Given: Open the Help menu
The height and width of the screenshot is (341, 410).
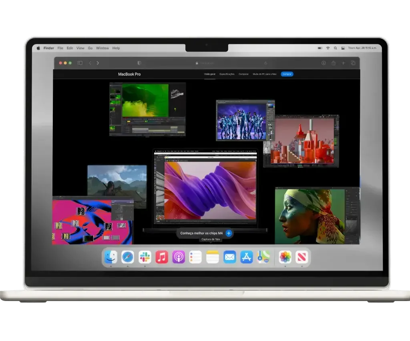Looking at the screenshot, I should (x=116, y=48).
